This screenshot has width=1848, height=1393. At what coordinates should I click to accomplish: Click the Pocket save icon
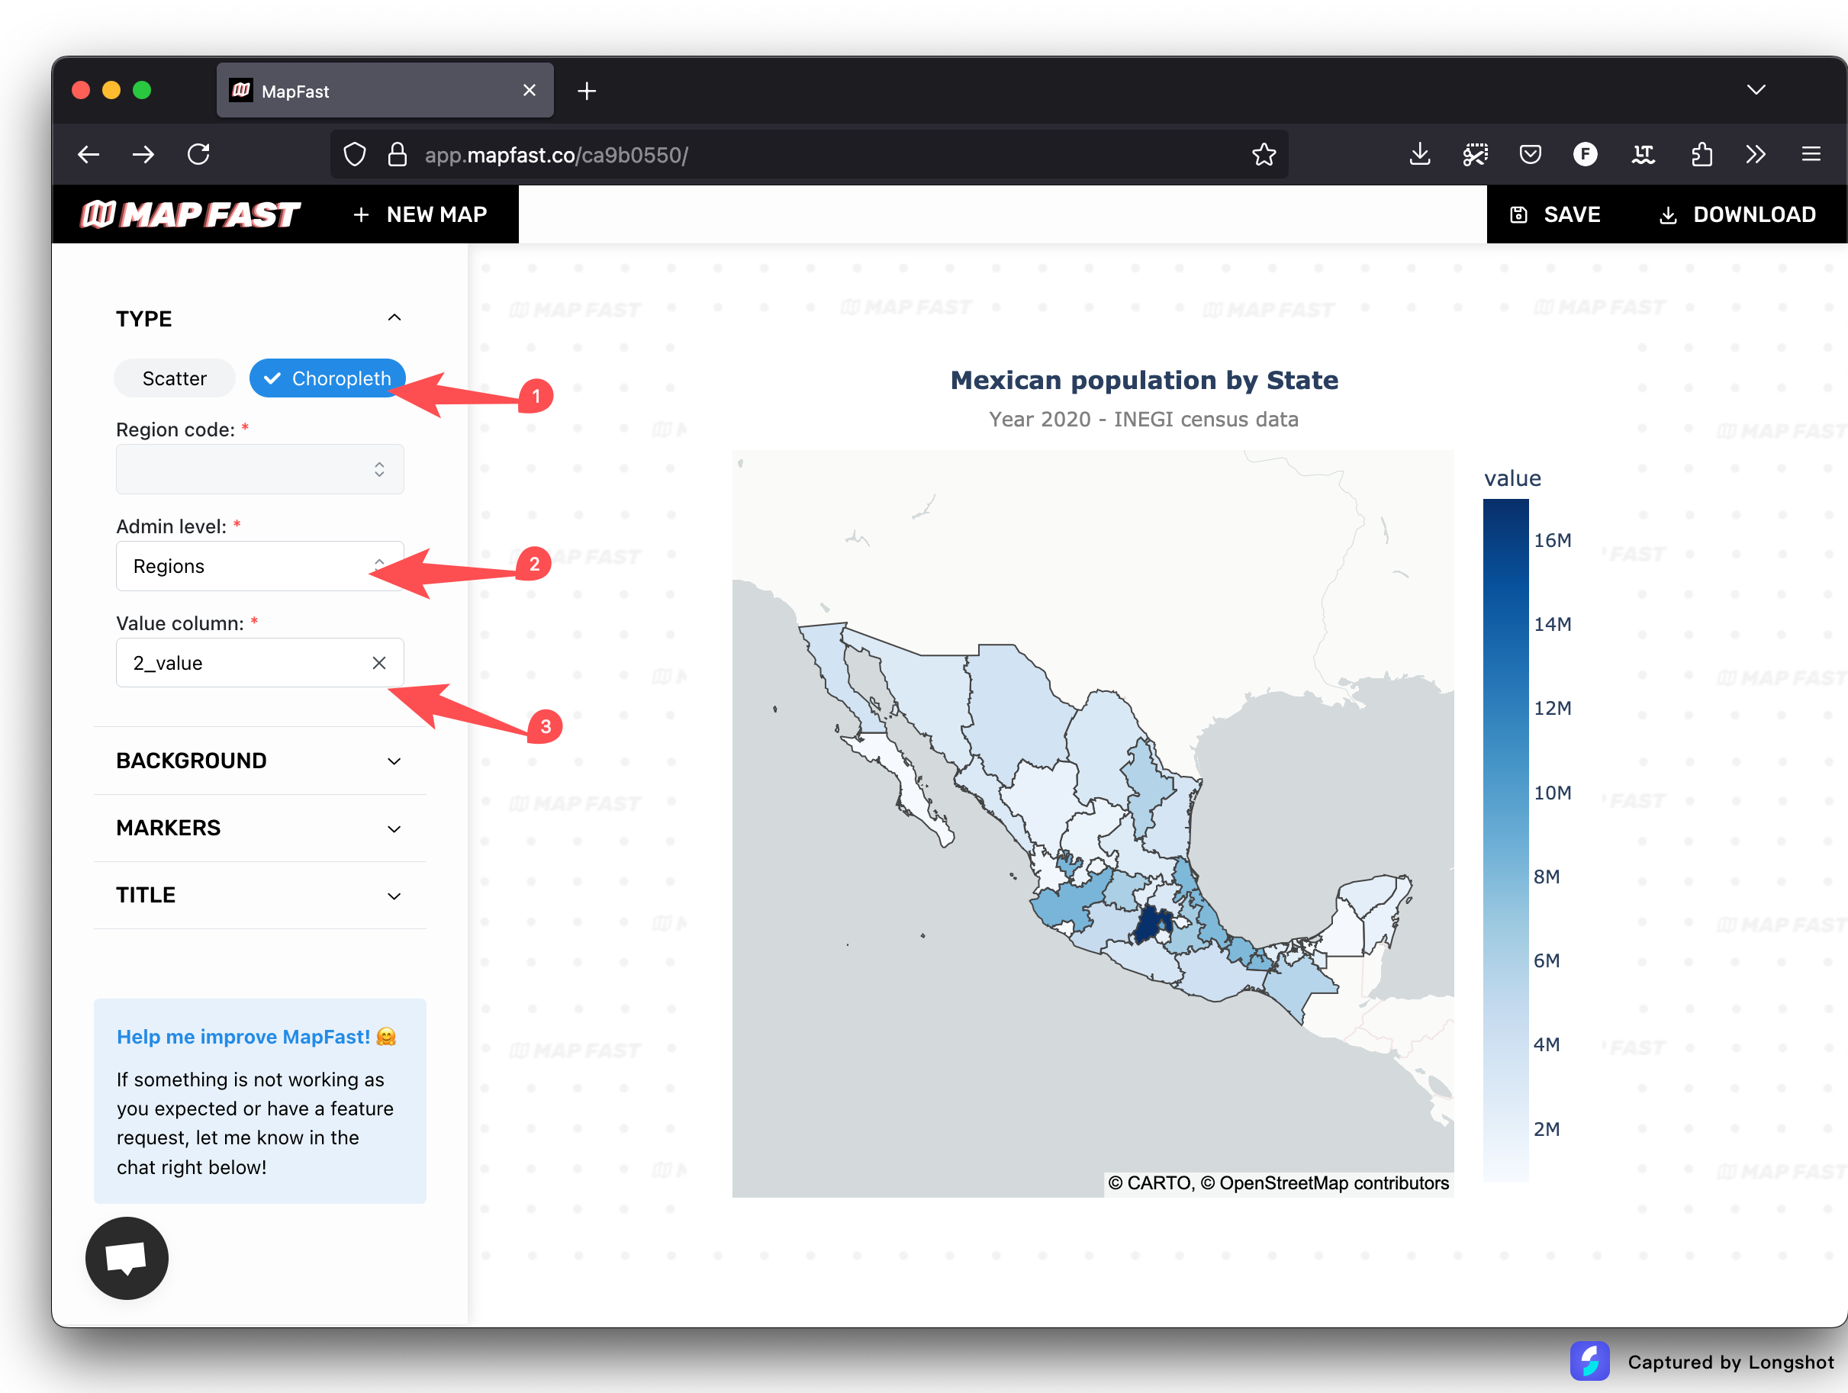pyautogui.click(x=1531, y=155)
